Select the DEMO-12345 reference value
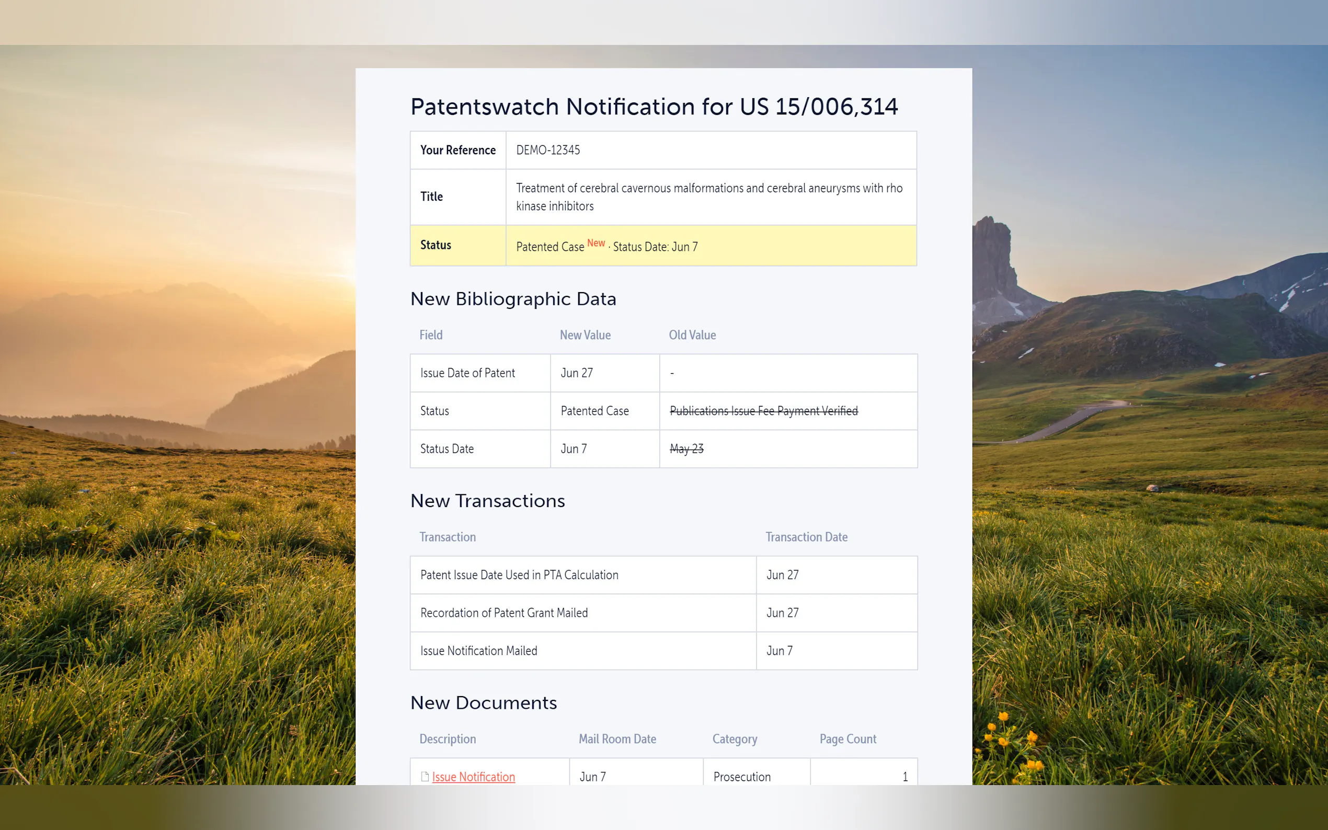1328x830 pixels. pyautogui.click(x=548, y=150)
